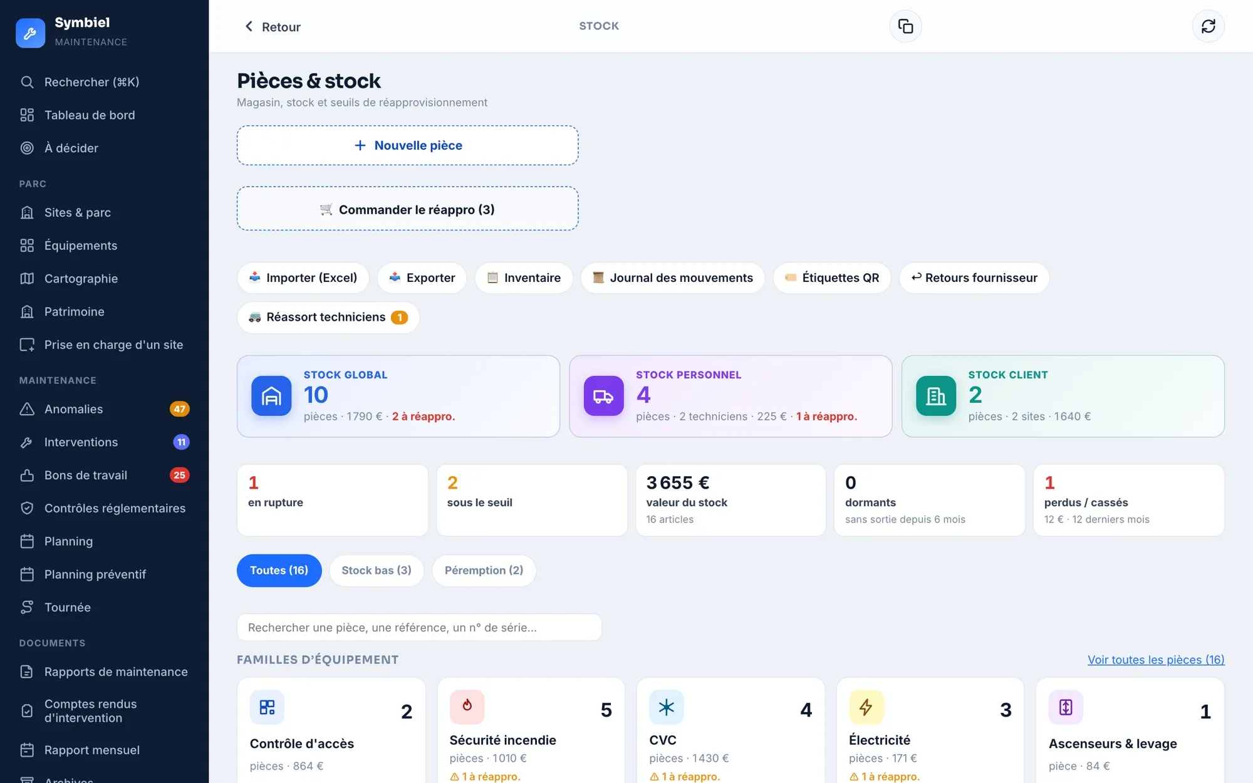Open Réassort techniciens
Image resolution: width=1253 pixels, height=783 pixels.
click(328, 318)
